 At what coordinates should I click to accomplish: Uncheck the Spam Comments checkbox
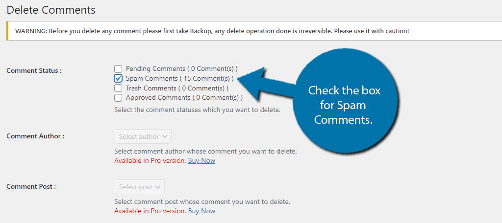(118, 78)
